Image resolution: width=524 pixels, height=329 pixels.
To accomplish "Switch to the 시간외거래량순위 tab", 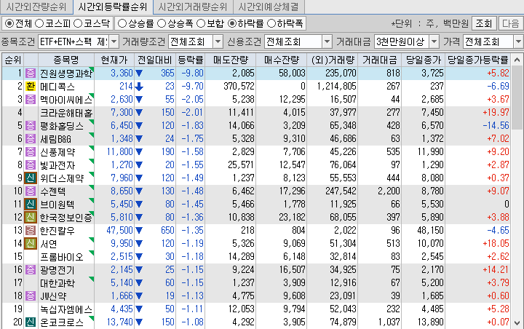I will coord(193,7).
